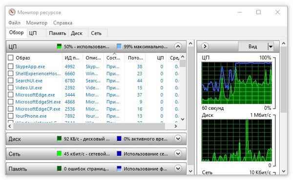The width and height of the screenshot is (293, 180).
Task: Hide the graphs pane with arrow button
Action: [205, 46]
